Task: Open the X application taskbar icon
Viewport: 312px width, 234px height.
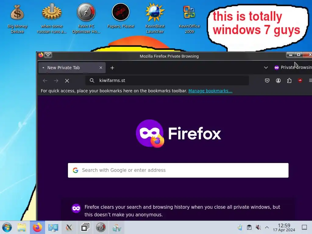Action: (69, 227)
